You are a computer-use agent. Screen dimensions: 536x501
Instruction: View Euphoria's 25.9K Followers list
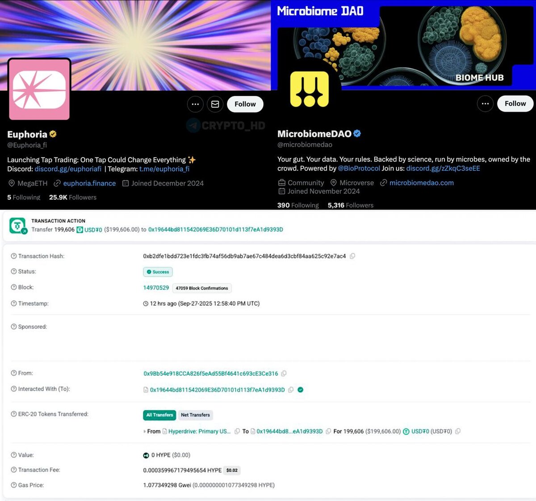(x=73, y=197)
